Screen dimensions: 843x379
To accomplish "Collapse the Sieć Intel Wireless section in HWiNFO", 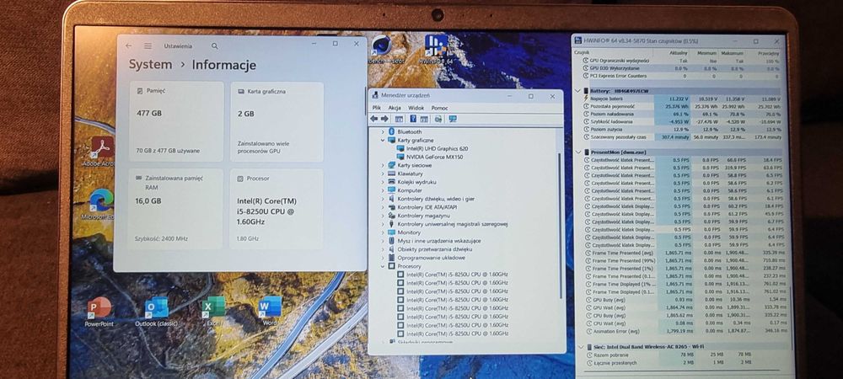I will (x=579, y=347).
